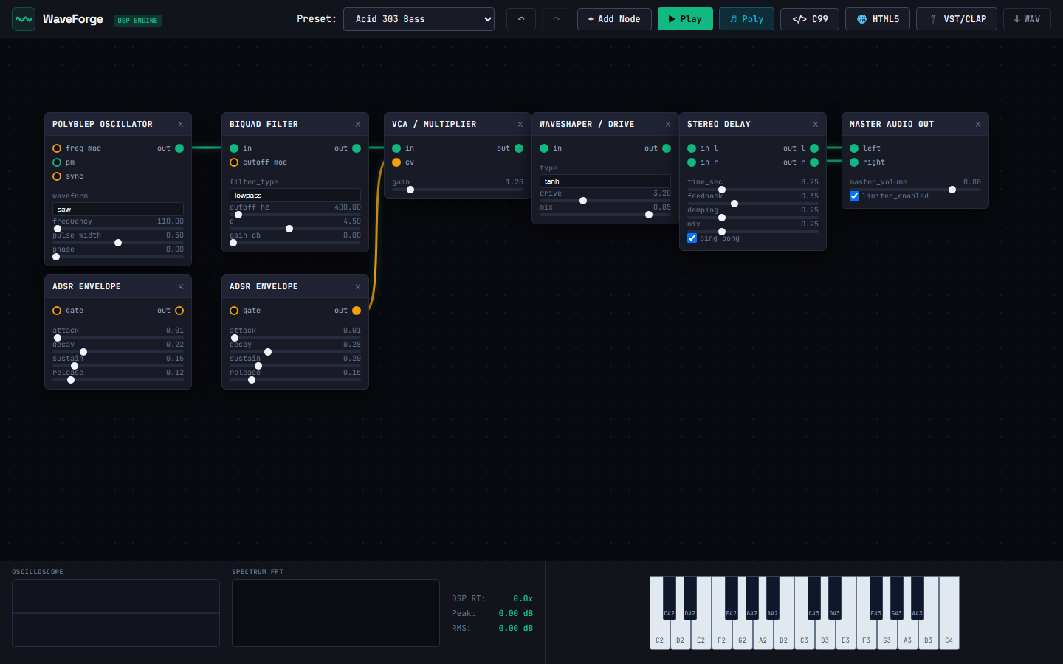Close the Waveshaper / Drive node

tap(668, 125)
